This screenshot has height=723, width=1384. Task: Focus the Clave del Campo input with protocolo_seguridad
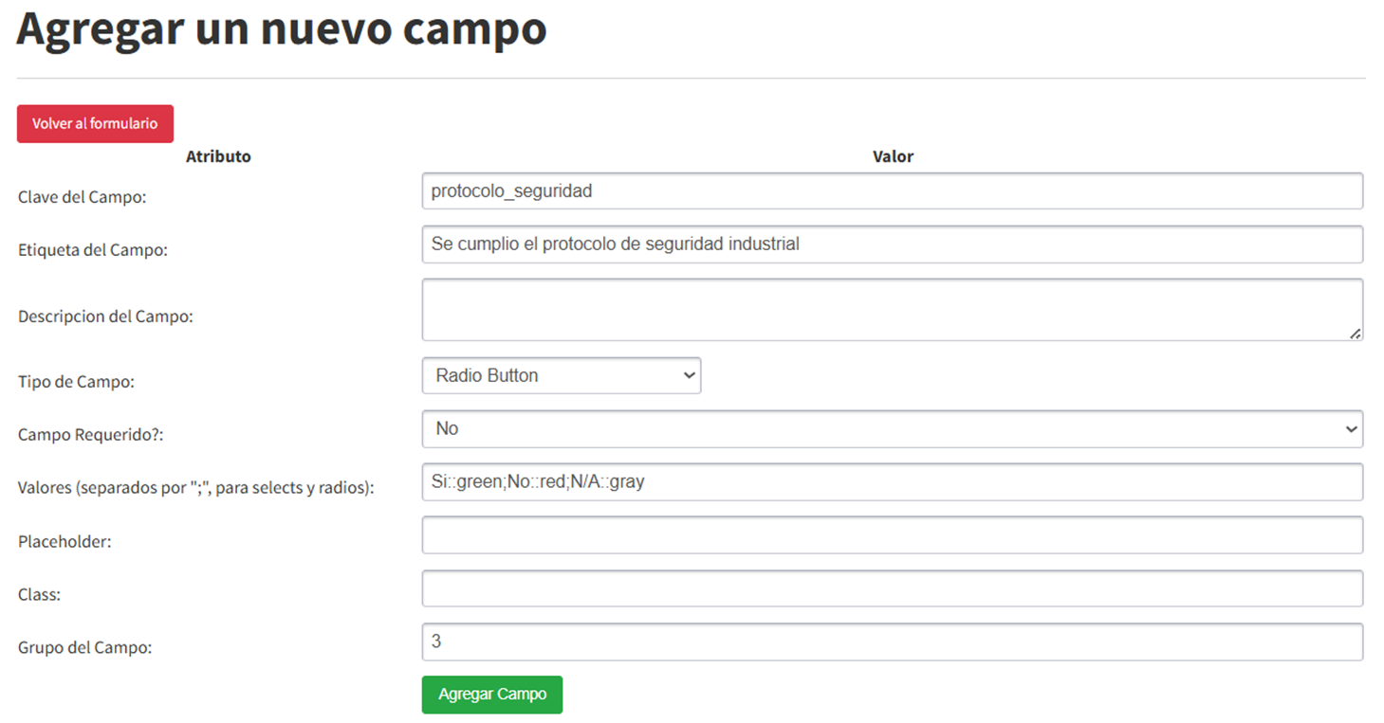(x=893, y=190)
